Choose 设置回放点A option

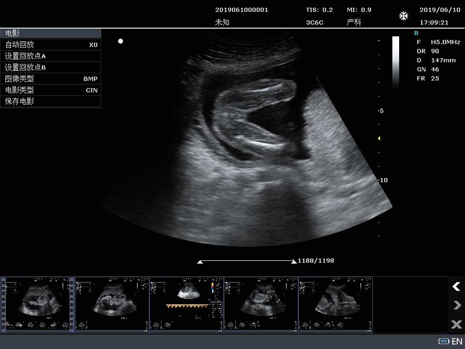click(50, 56)
